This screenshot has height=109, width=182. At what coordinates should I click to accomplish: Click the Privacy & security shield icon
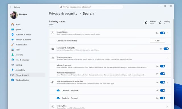click(x=13, y=75)
